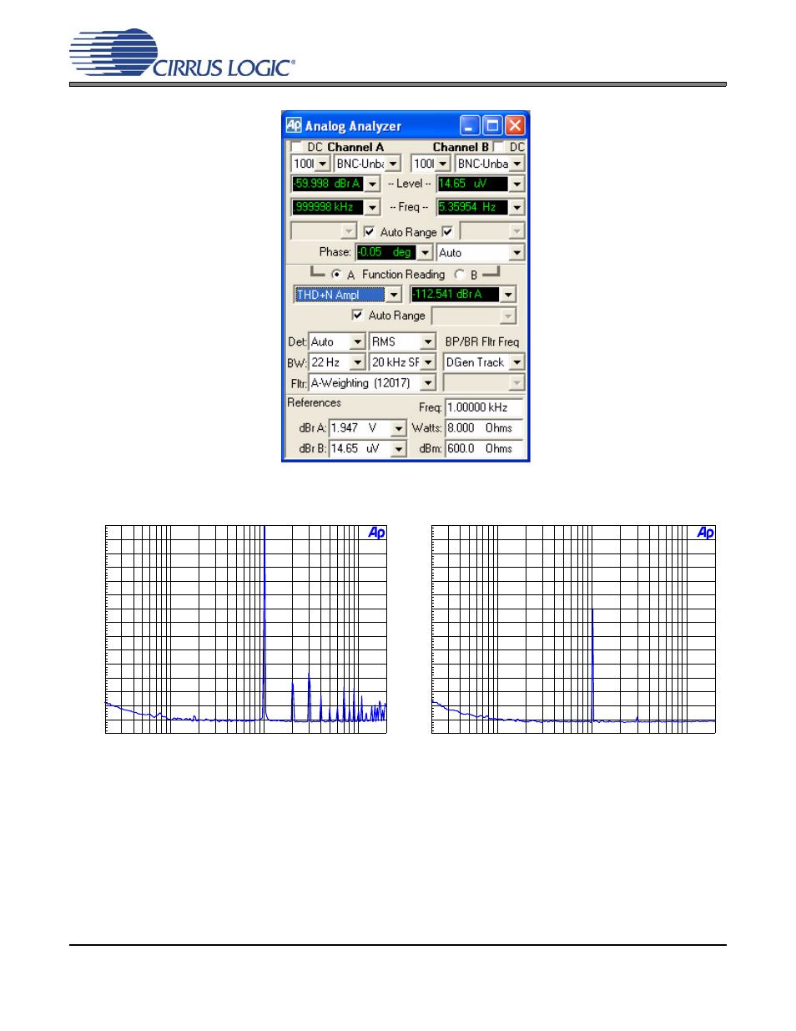Click Channel B frequency reading 5.35954 Hz

[x=472, y=207]
